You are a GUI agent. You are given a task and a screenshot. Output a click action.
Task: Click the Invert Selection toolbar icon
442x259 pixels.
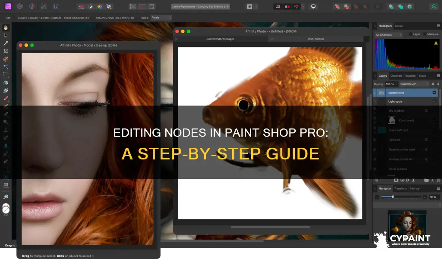(152, 6)
